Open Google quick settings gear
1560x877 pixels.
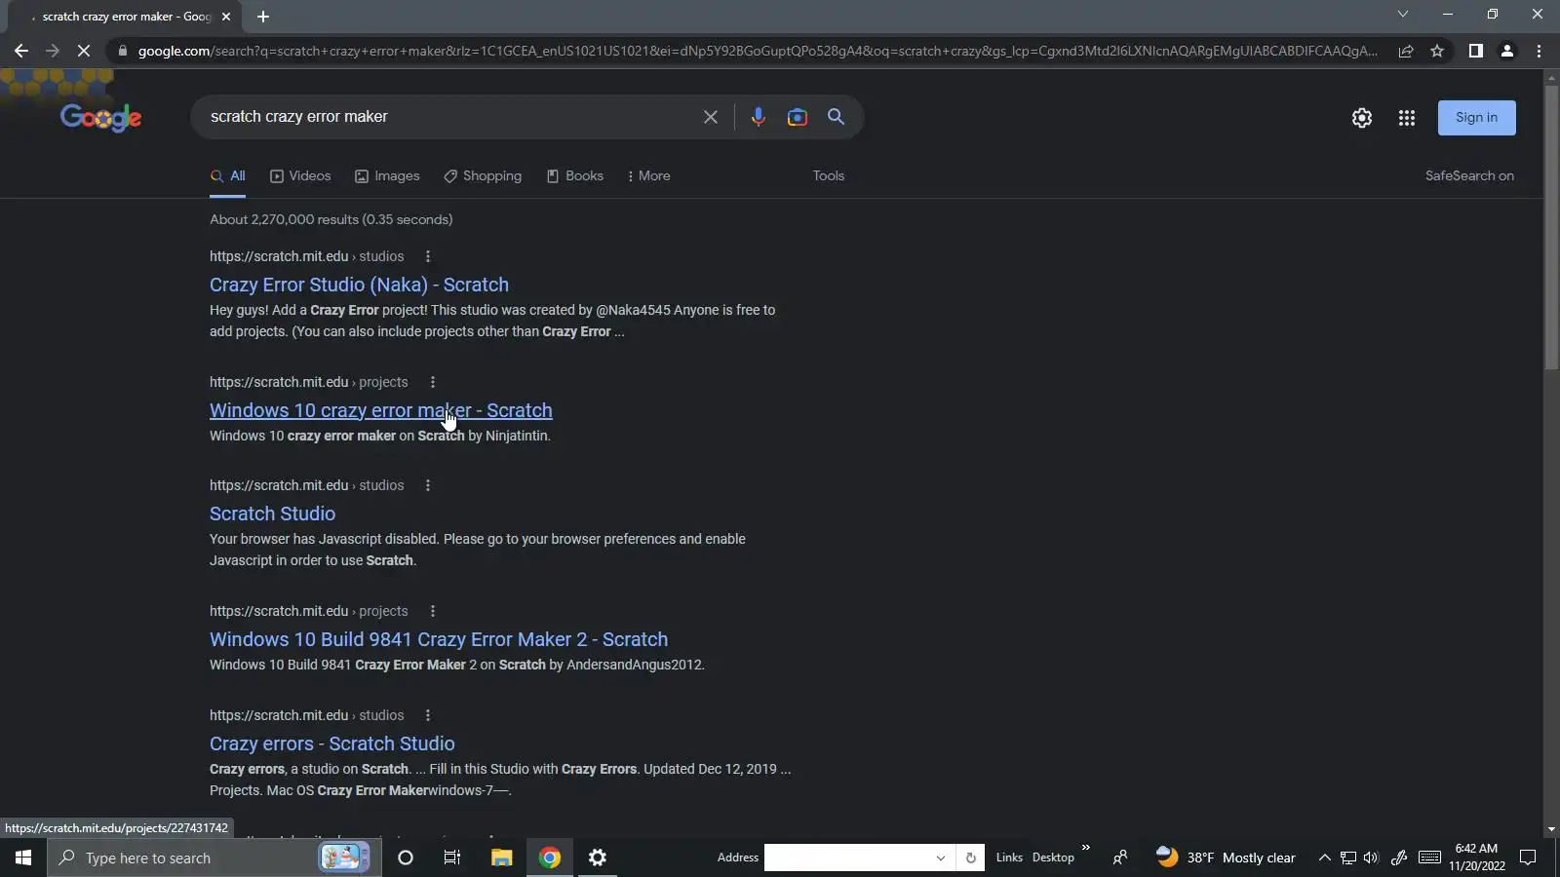(1362, 118)
